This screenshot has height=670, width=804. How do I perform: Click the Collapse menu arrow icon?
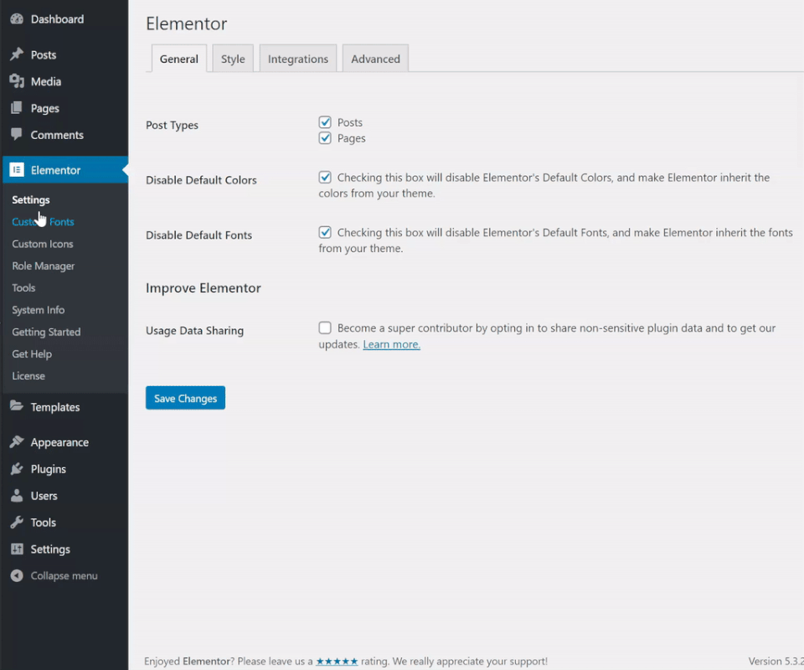(17, 575)
